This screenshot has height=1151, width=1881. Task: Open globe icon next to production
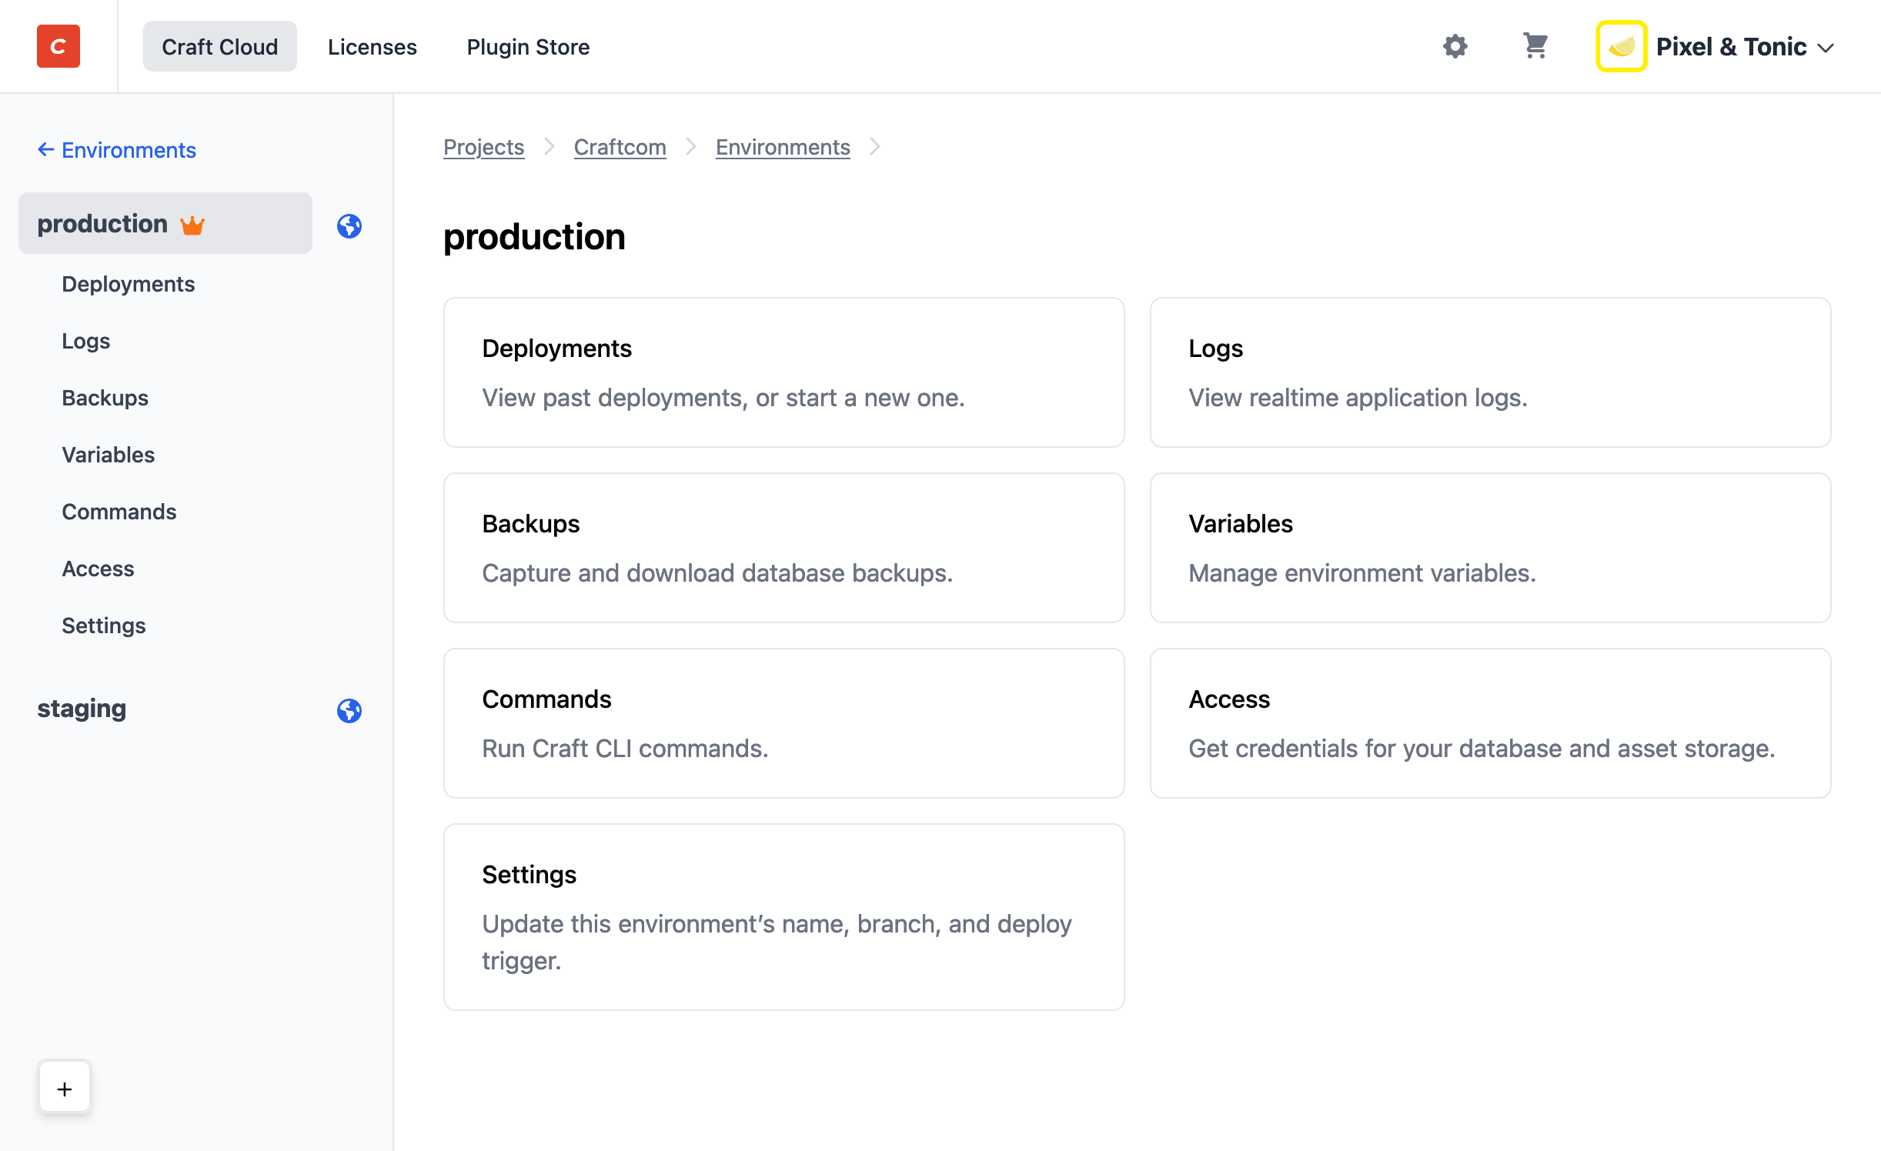point(349,225)
